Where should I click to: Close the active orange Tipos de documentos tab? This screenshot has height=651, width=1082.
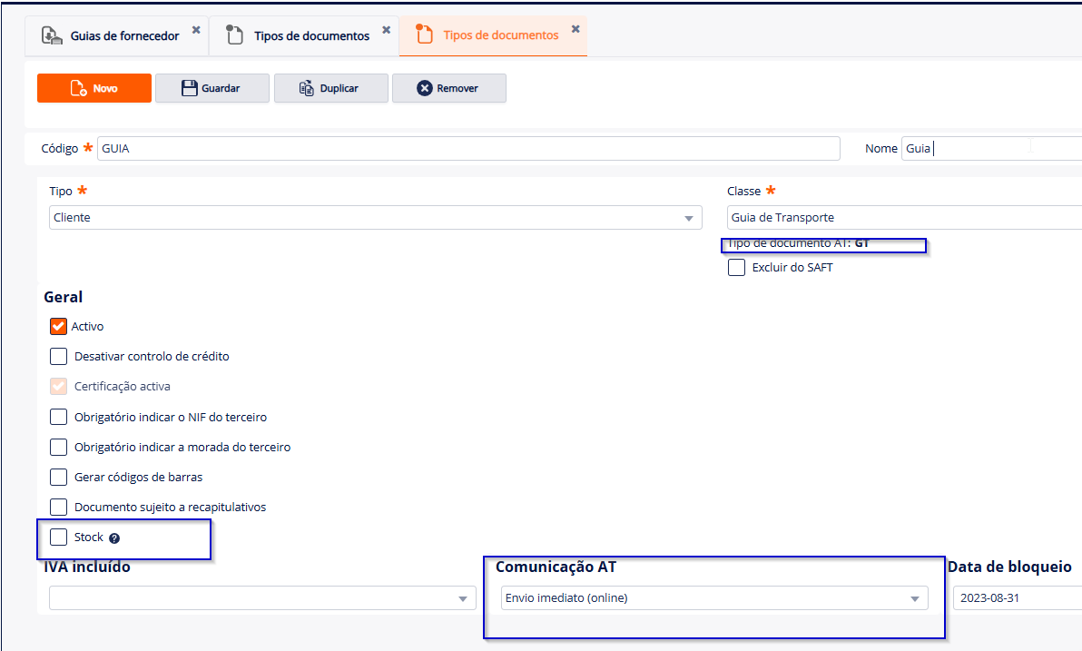pyautogui.click(x=575, y=30)
